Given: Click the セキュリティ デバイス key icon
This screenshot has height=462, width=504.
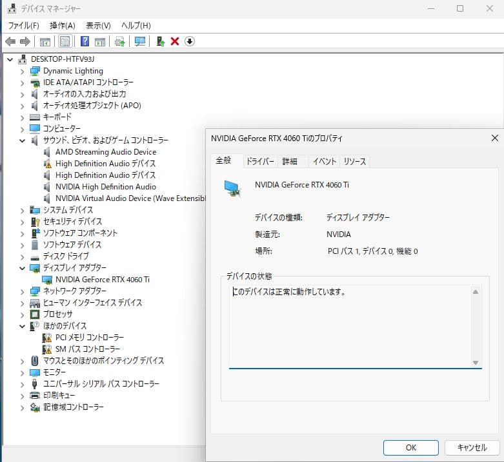Looking at the screenshot, I should pyautogui.click(x=35, y=222).
